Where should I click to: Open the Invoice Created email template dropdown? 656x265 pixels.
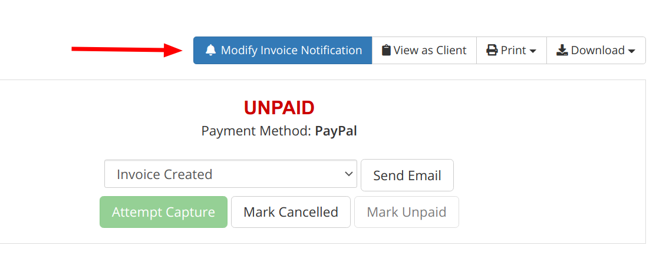click(230, 174)
